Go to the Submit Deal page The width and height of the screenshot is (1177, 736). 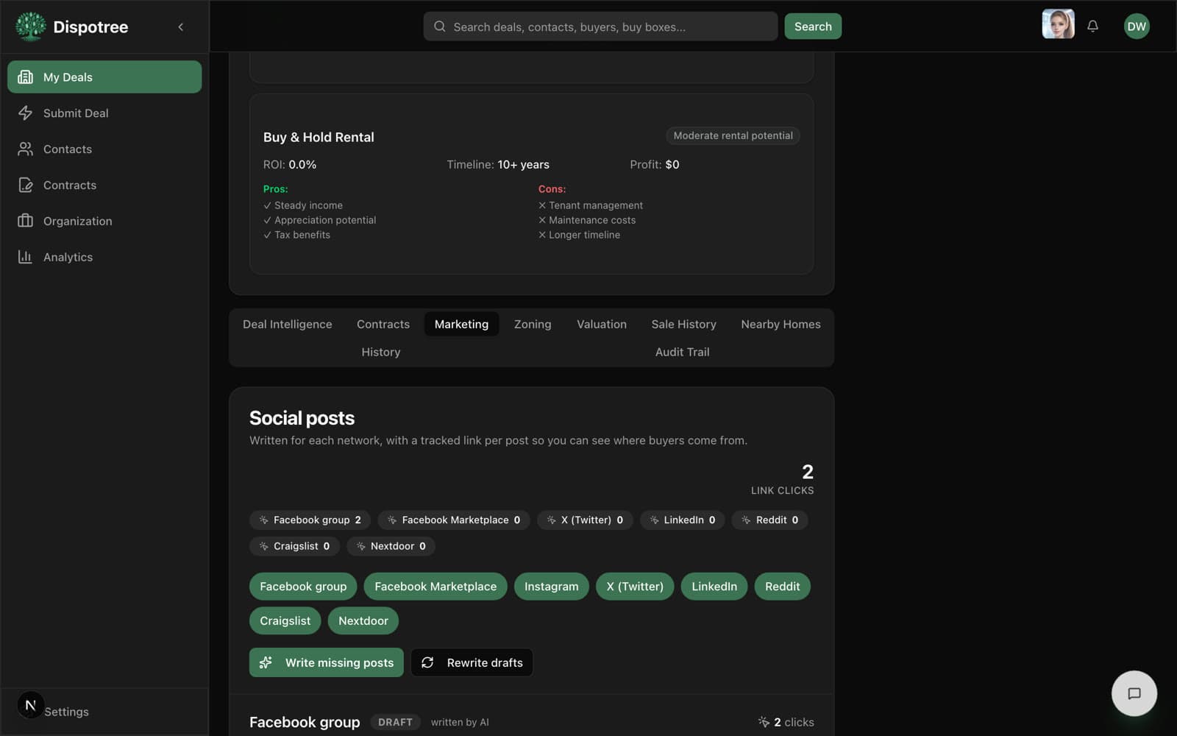[x=104, y=113]
